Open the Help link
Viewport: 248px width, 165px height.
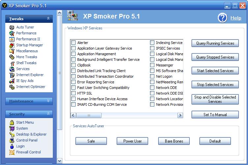pos(236,18)
